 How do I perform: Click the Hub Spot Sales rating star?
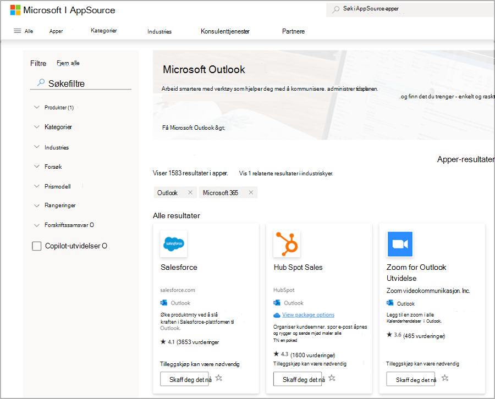click(x=276, y=354)
